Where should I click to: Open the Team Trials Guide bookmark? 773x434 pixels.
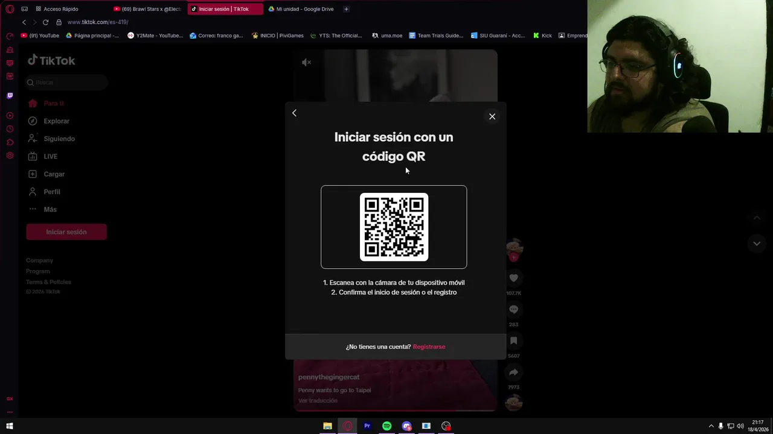(x=436, y=36)
